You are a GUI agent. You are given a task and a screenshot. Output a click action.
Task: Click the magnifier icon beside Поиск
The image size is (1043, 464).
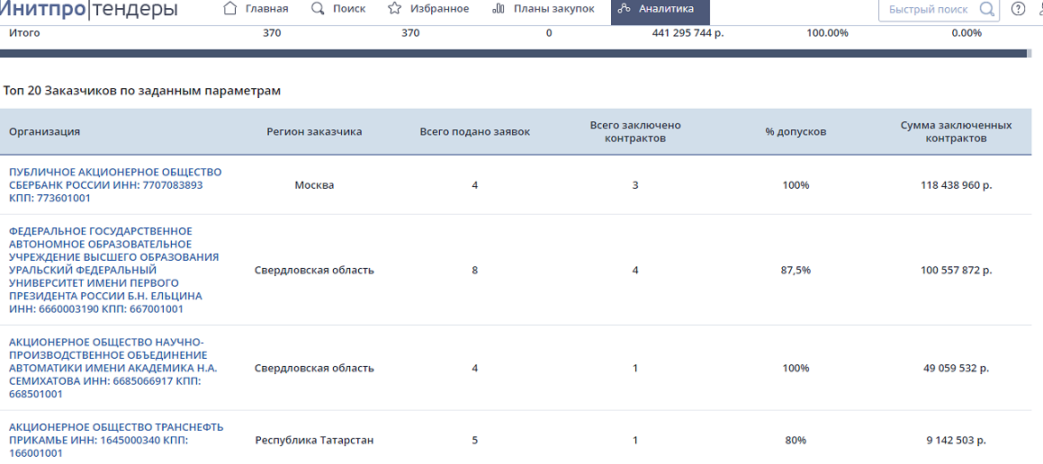(318, 9)
